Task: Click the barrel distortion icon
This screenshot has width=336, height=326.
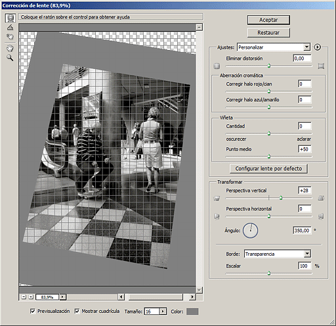Action: tap(217, 66)
